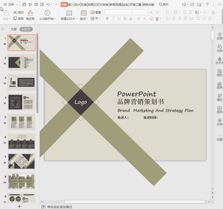Clear formatting with the eraser icon

[152, 18]
